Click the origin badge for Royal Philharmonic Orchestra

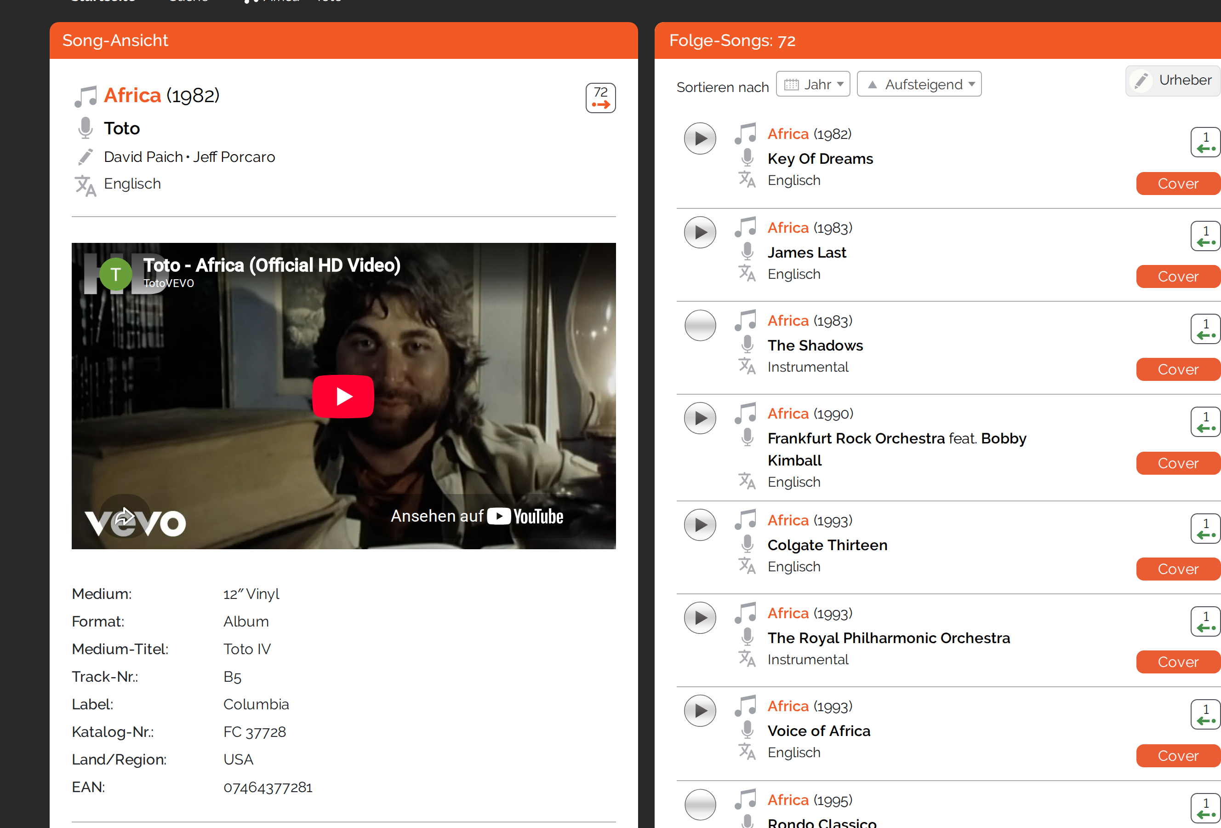[1206, 621]
